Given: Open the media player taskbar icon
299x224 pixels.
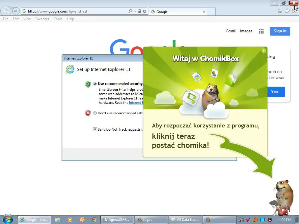Looking at the screenshot, I should pos(70,220).
